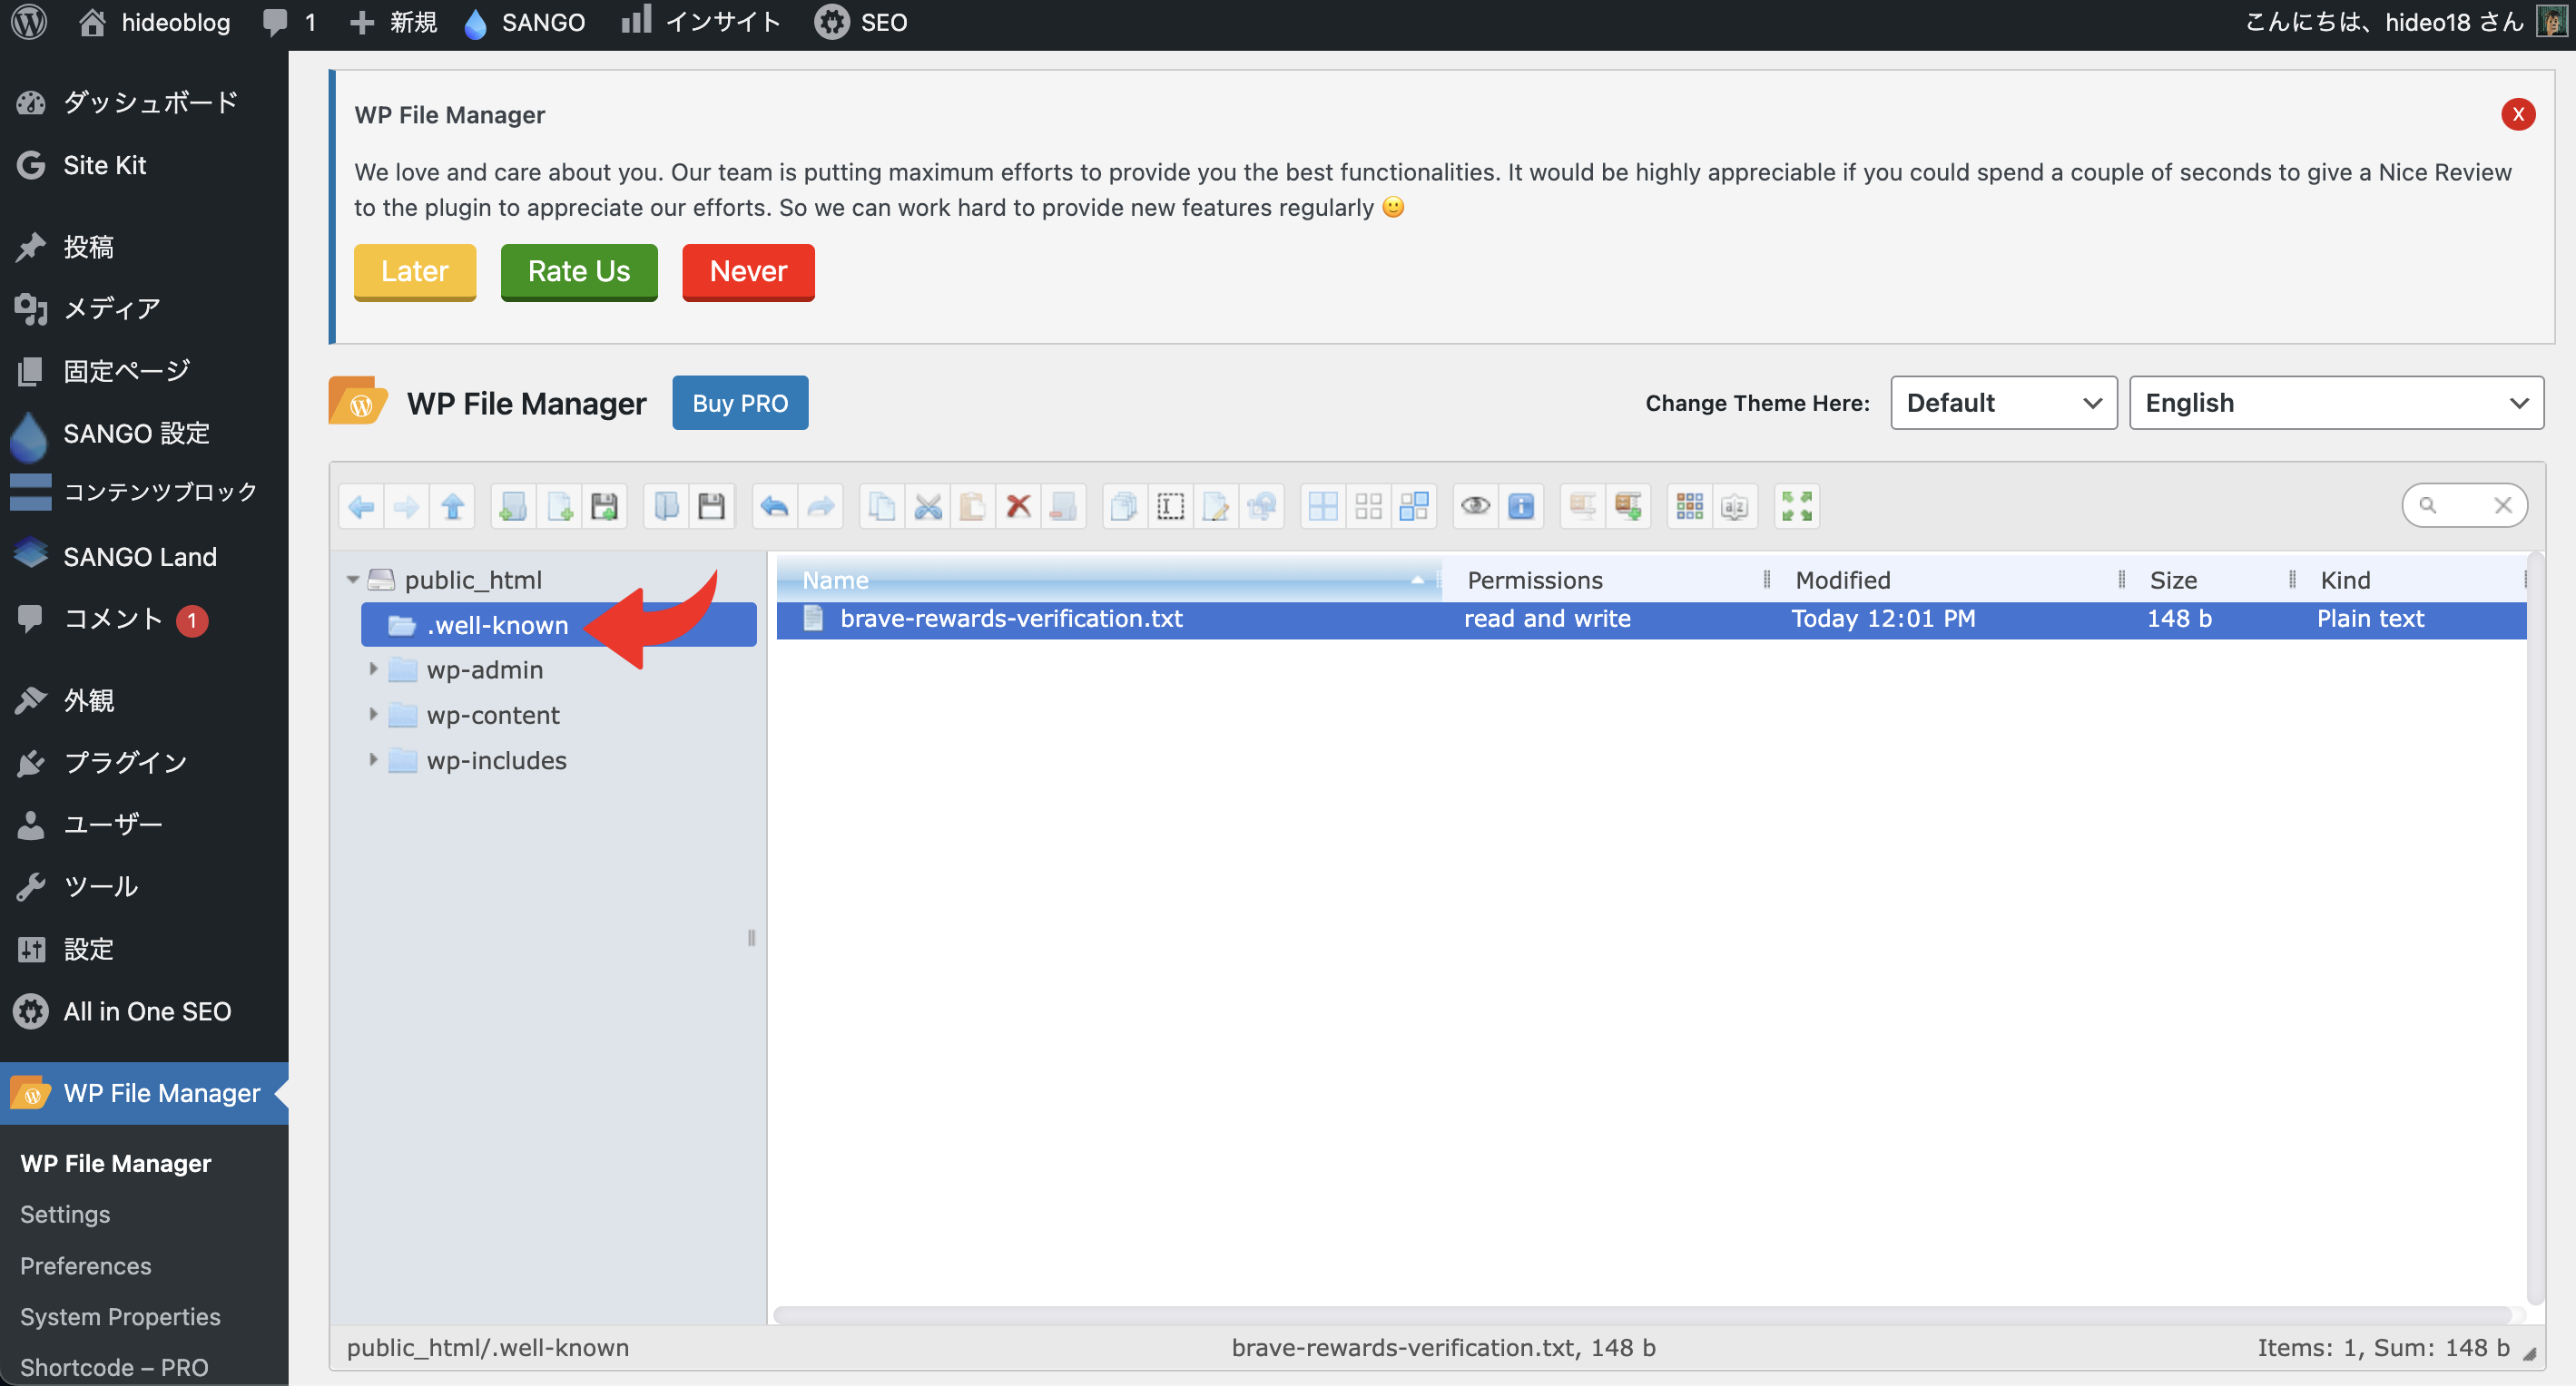
Task: Expand the wp-content folder arrow
Action: (373, 715)
